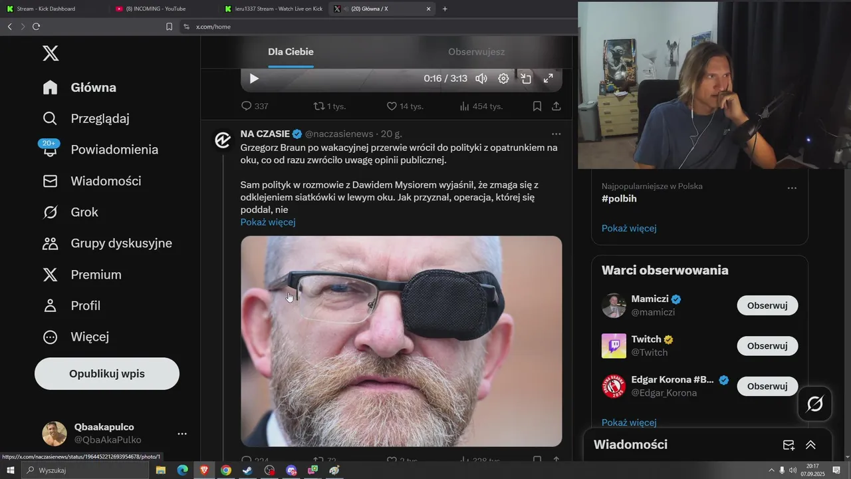
Task: Play the video in the top post
Action: pyautogui.click(x=254, y=79)
